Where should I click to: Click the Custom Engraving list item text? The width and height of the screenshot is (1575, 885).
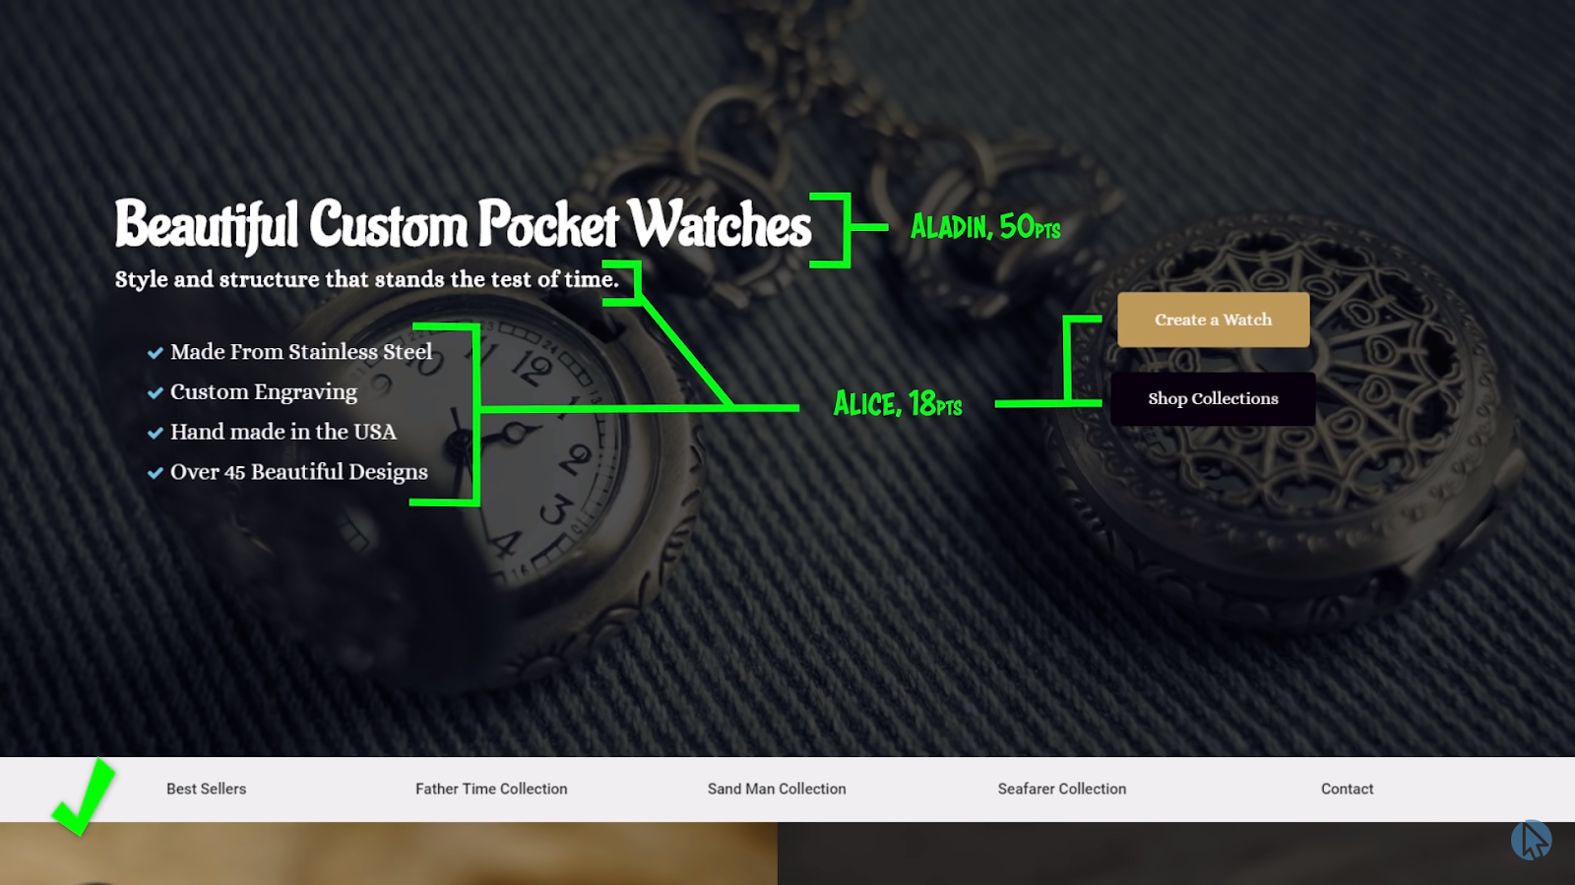click(264, 392)
